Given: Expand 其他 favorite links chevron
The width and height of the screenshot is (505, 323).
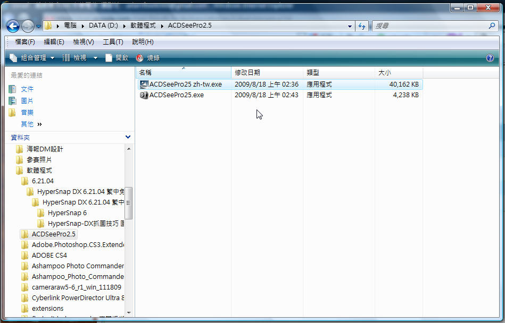Looking at the screenshot, I should coord(39,124).
